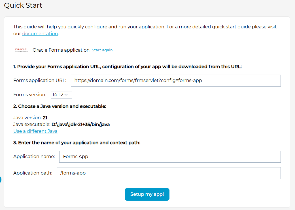The height and width of the screenshot is (210, 295).
Task: Open the documentation link
Action: coord(40,33)
